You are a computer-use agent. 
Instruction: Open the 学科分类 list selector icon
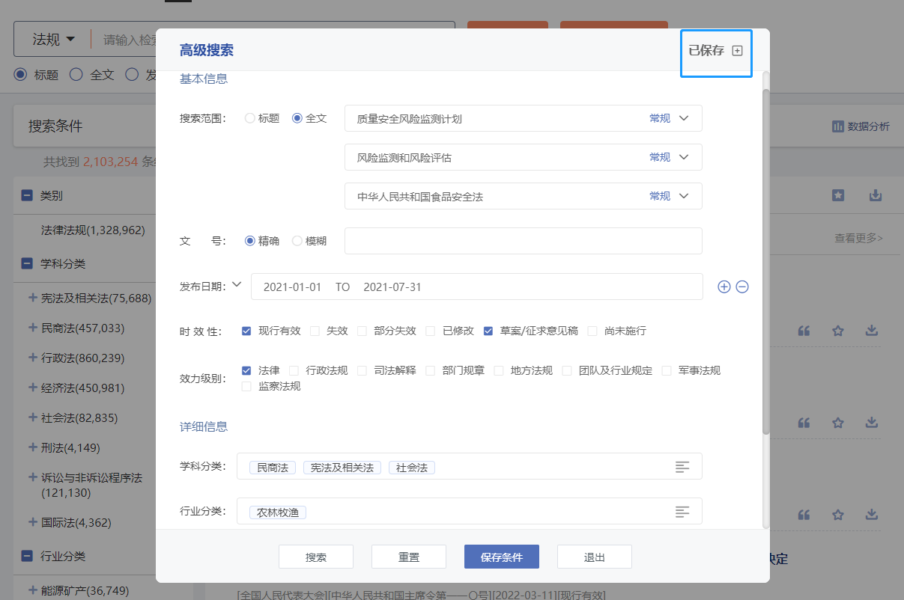[682, 467]
